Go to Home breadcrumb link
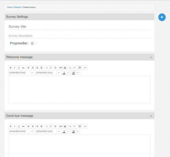 click(10, 7)
